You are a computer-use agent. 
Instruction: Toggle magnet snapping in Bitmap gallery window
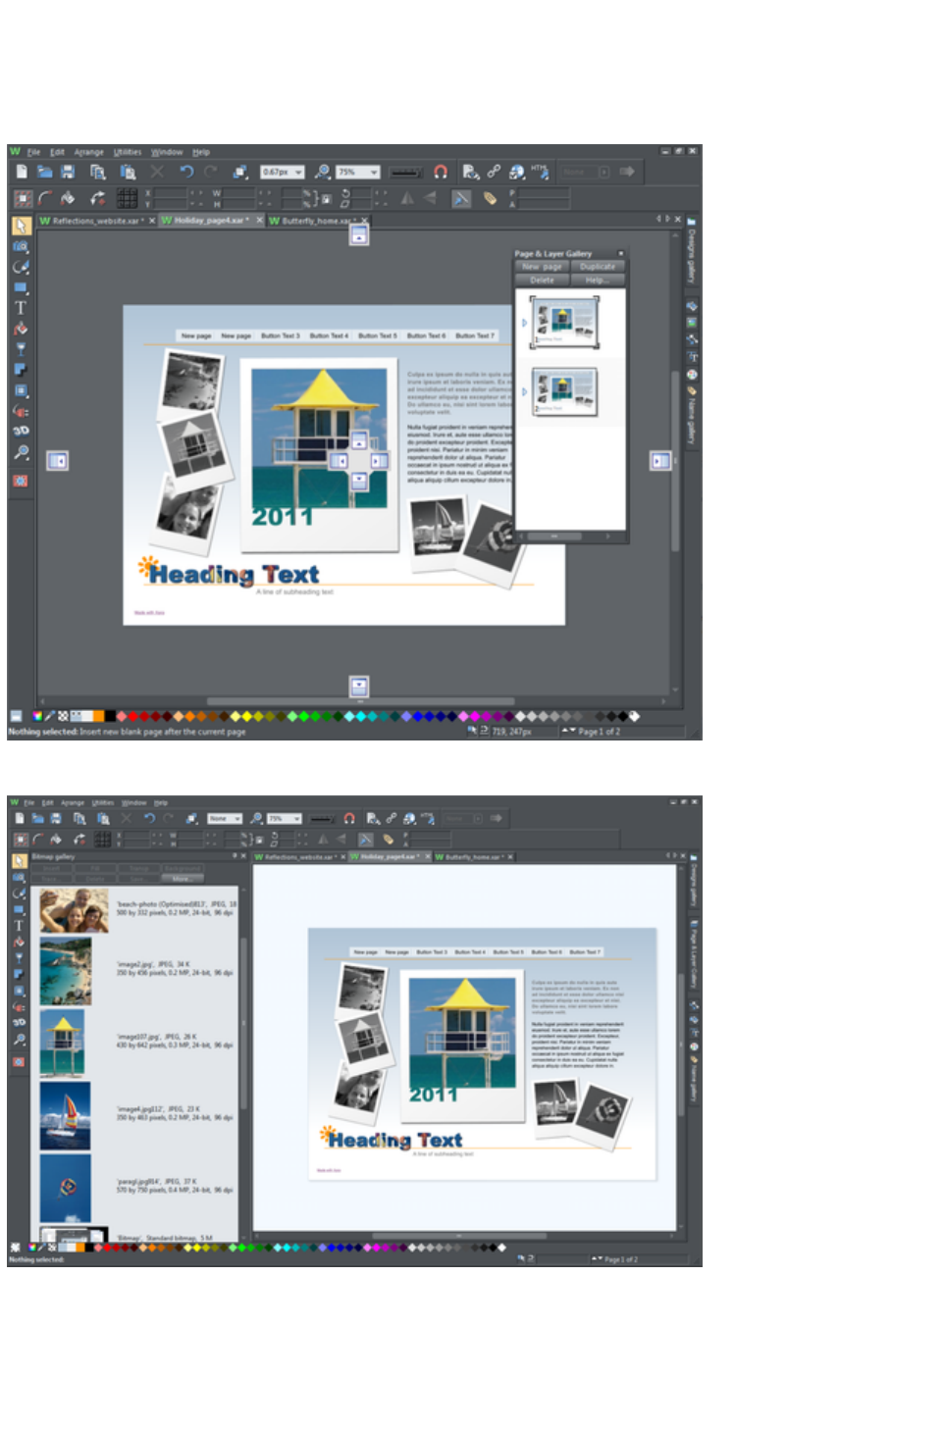(348, 818)
